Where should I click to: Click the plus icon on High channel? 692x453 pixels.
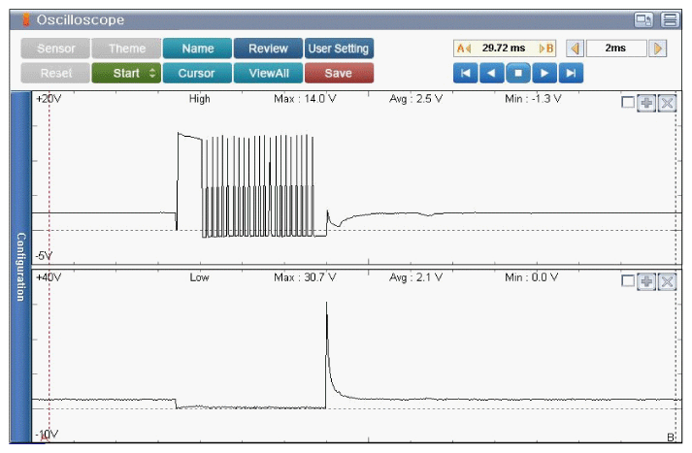click(x=647, y=103)
